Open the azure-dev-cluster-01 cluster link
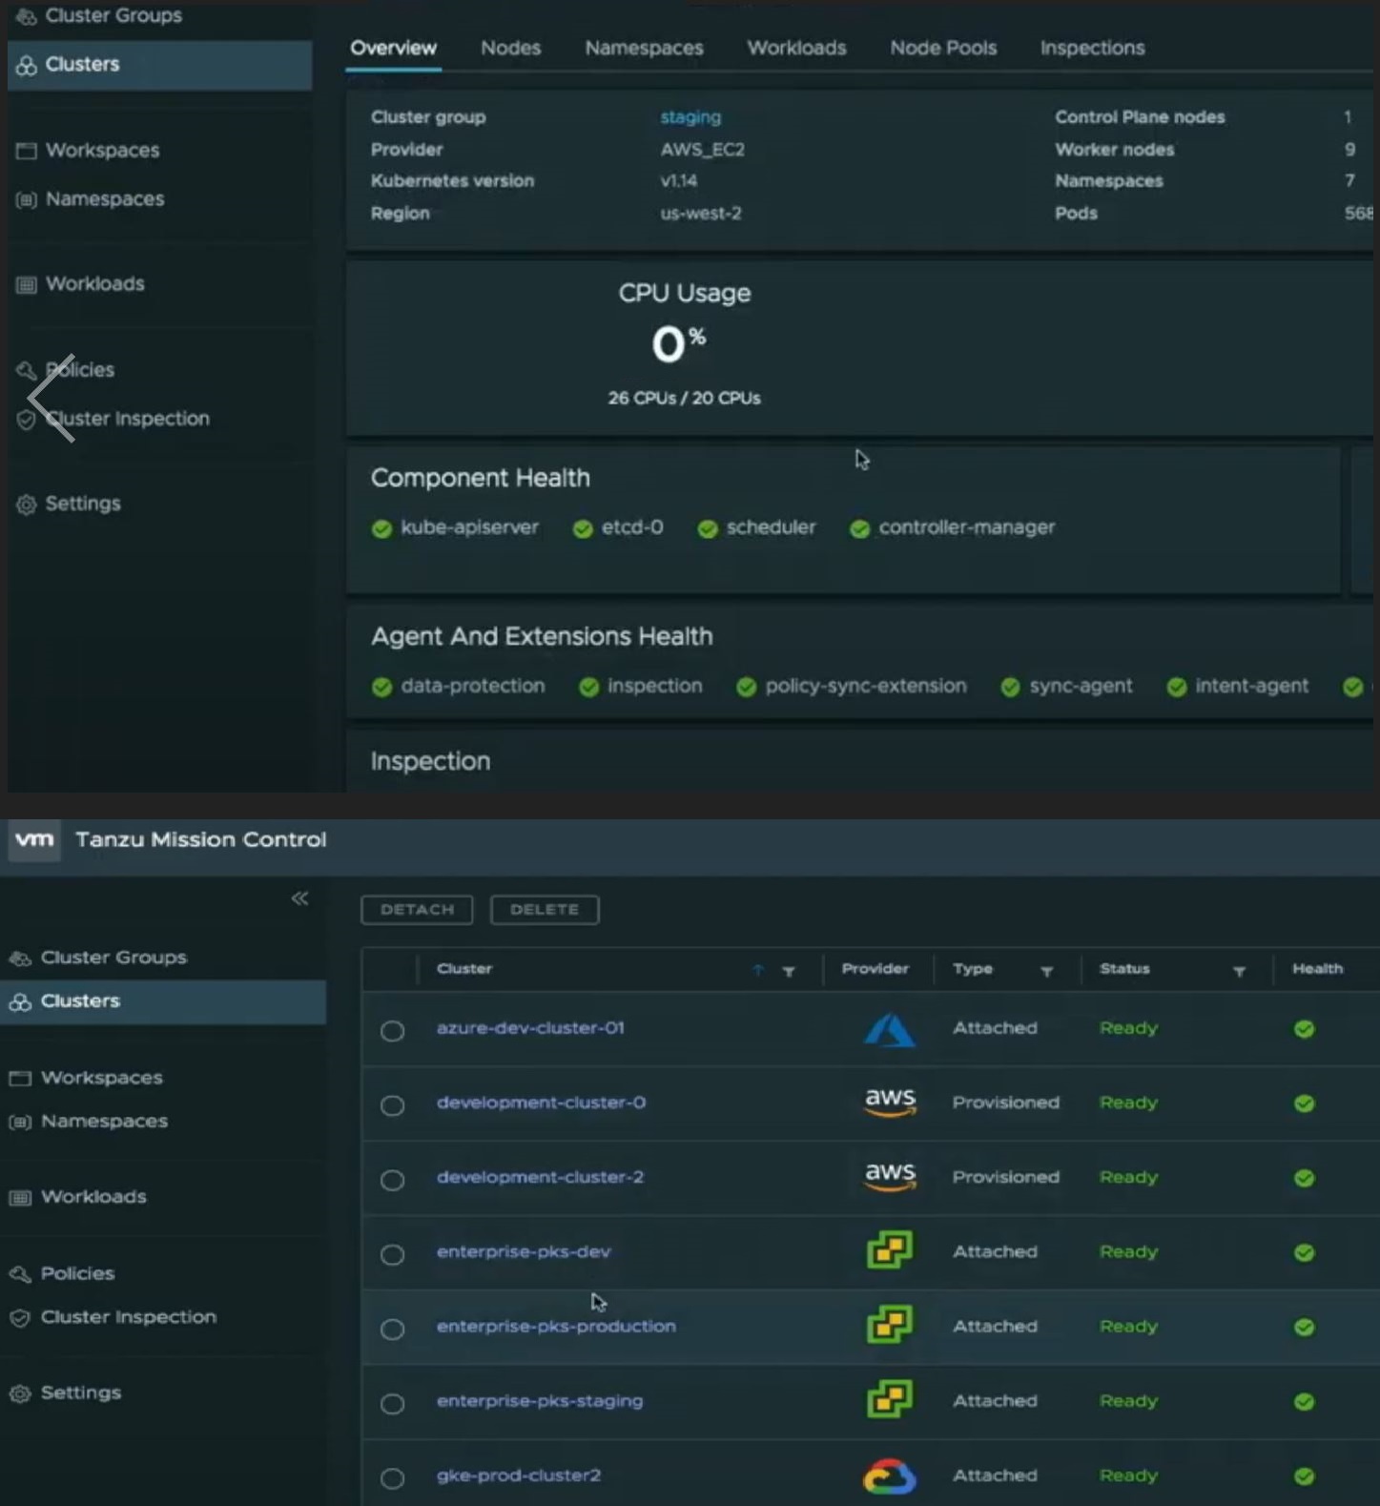Image resolution: width=1380 pixels, height=1506 pixels. pos(530,1028)
